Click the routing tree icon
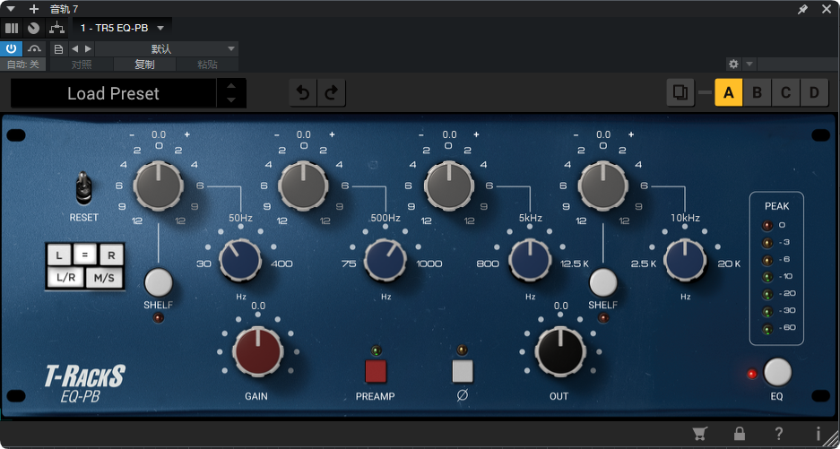Screen dimensions: 840x449 click(56, 28)
